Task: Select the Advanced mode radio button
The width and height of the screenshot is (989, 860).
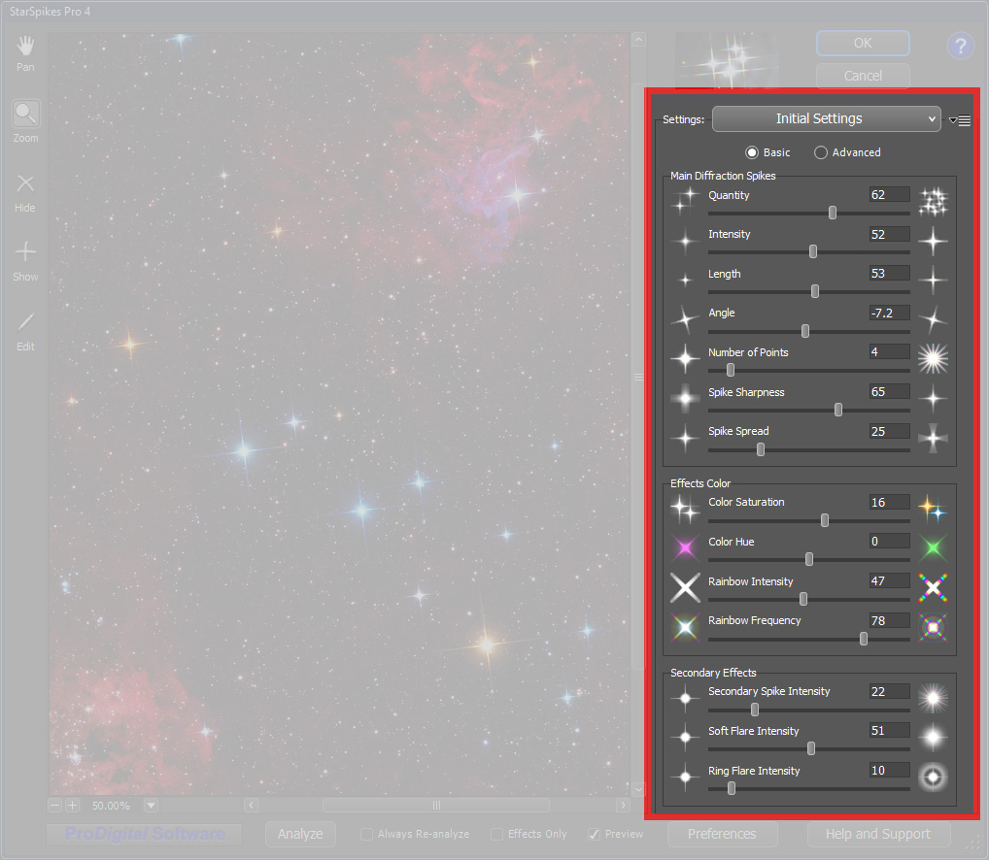Action: tap(821, 152)
